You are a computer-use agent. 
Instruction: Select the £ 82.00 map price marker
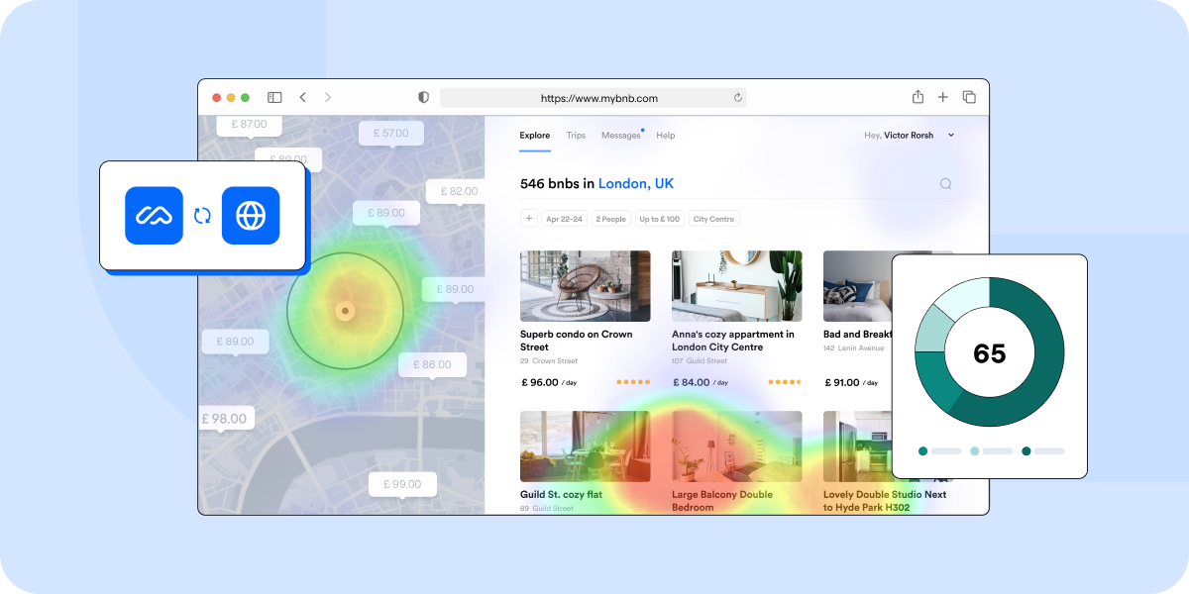[456, 191]
